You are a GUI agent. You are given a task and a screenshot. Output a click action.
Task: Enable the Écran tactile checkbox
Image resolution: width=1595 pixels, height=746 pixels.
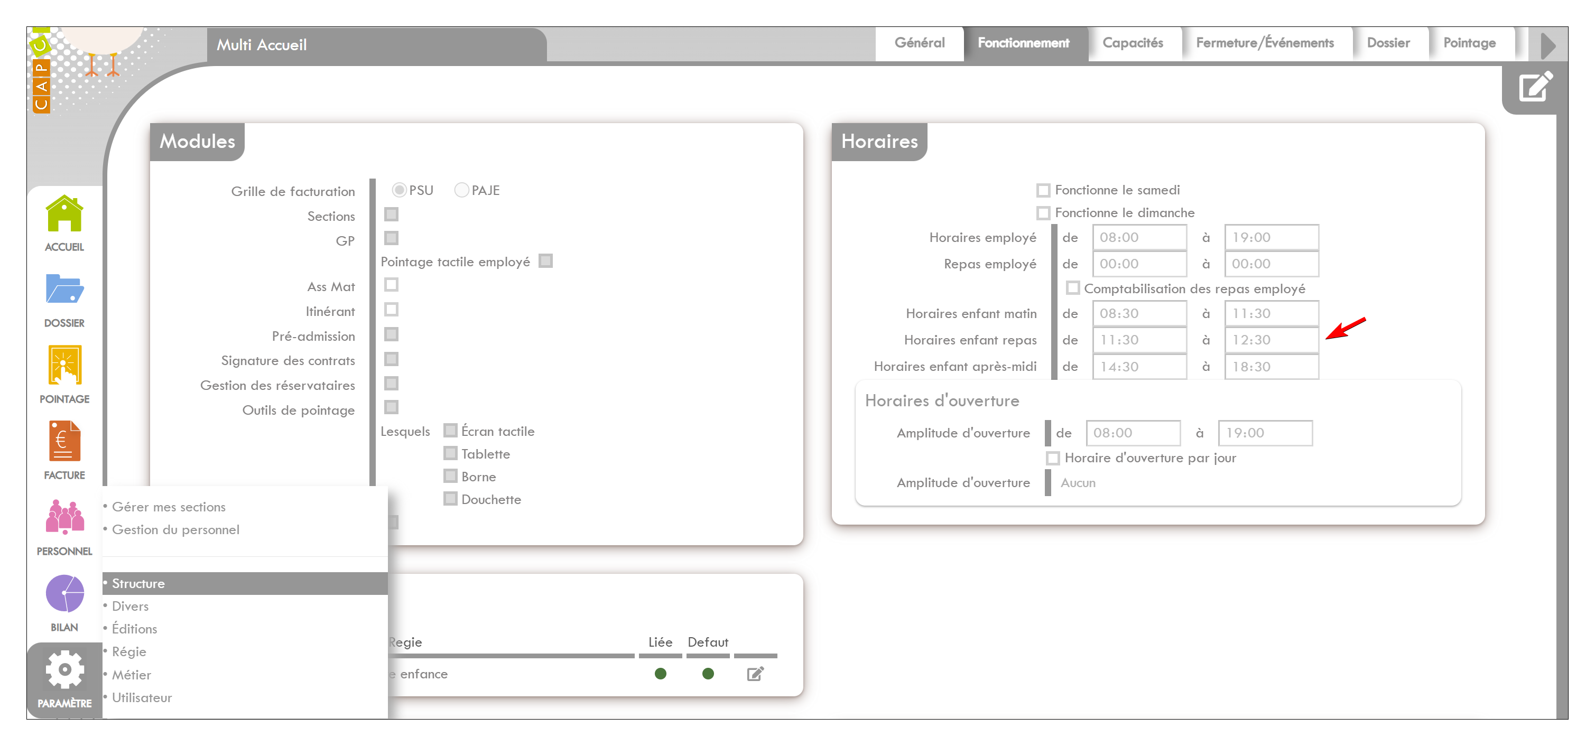point(451,430)
